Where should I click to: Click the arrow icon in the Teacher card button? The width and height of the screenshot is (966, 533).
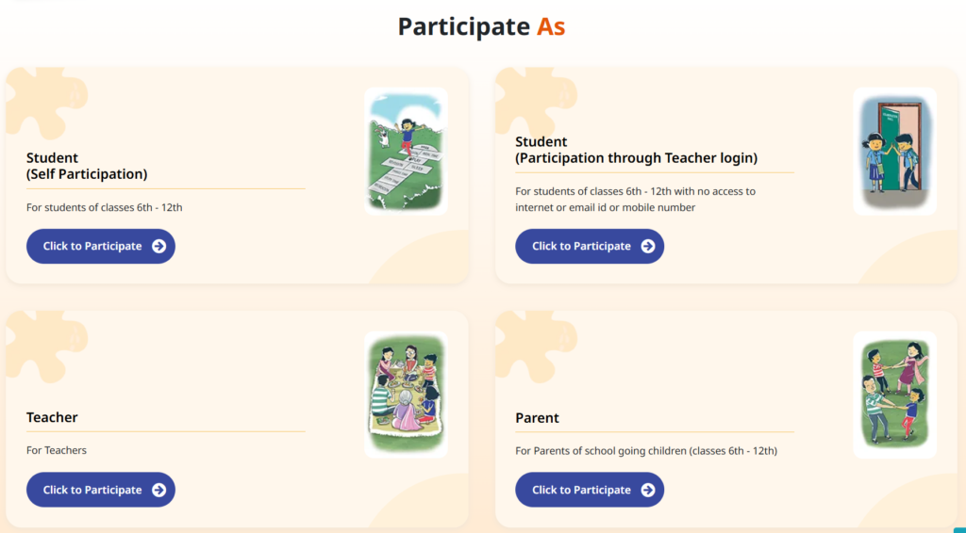click(158, 490)
